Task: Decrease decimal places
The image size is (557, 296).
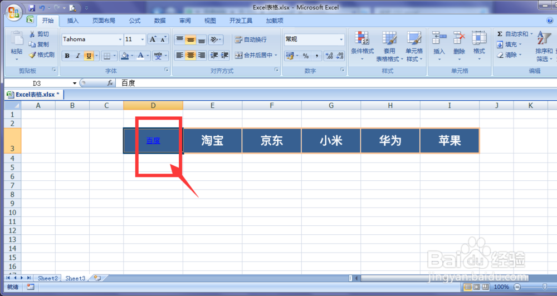Action: [x=340, y=56]
